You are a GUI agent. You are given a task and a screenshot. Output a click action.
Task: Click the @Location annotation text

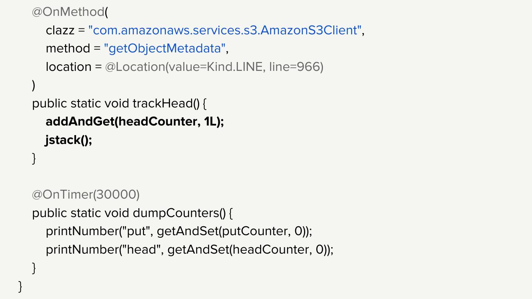[135, 67]
